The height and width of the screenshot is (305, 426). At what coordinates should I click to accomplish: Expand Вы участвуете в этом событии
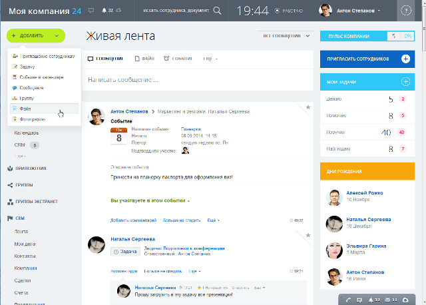(x=150, y=200)
